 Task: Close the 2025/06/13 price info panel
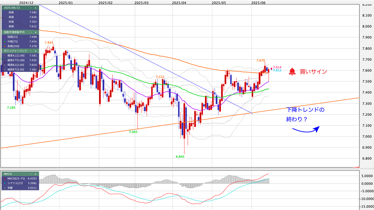(x=35, y=7)
